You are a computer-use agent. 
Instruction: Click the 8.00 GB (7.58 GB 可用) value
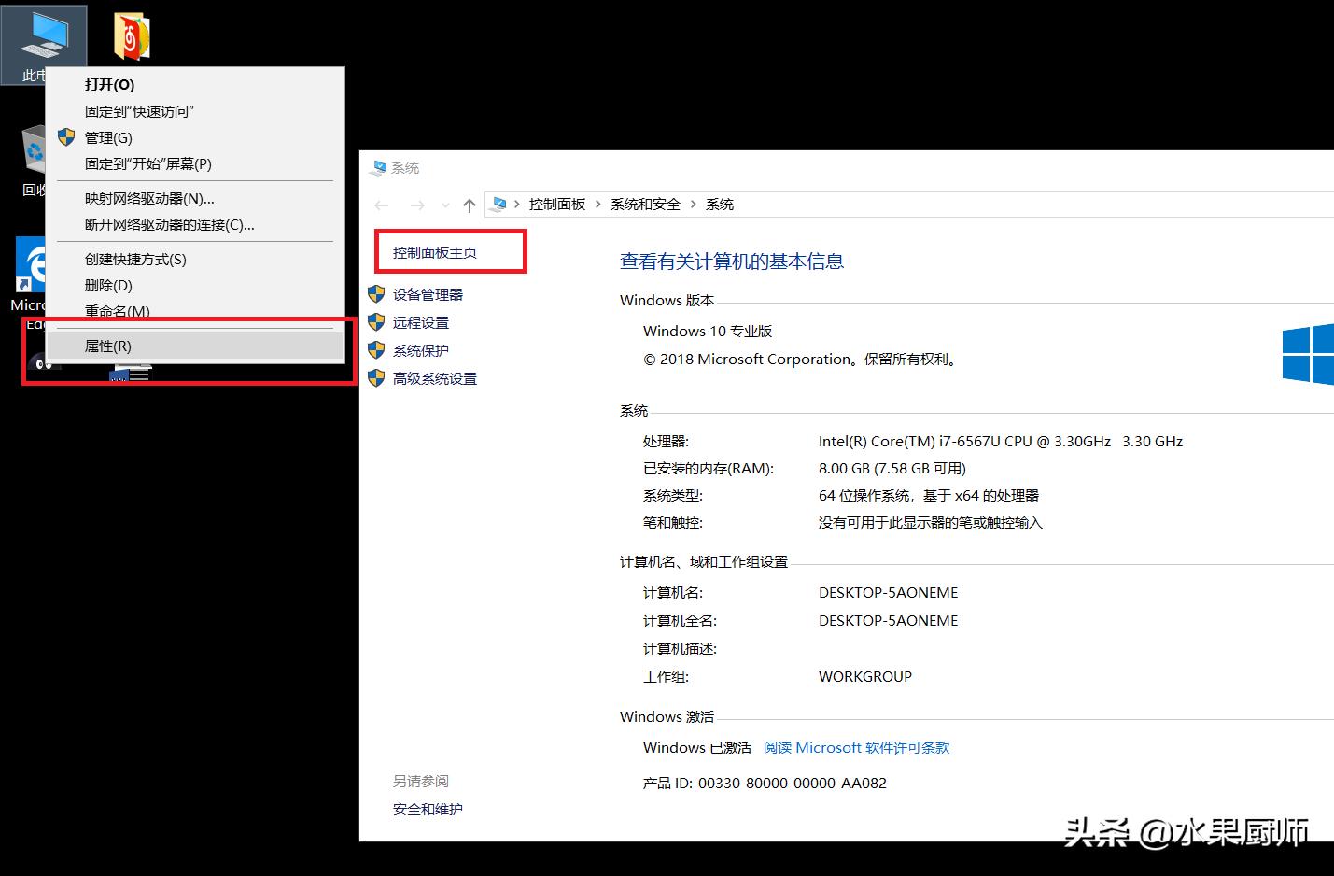(892, 468)
